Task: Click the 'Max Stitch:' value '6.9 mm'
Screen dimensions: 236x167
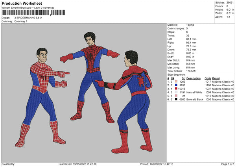Action: coord(190,60)
